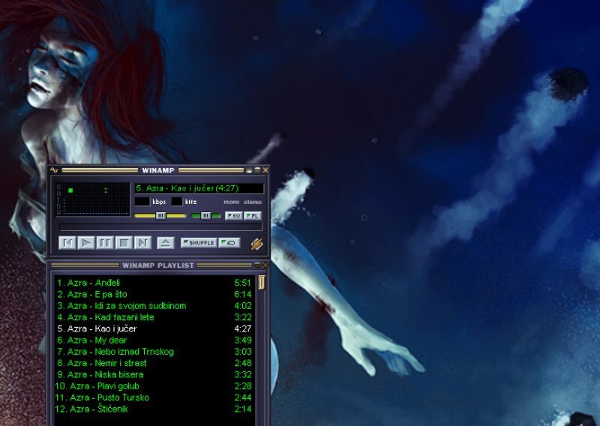Click the green balance slider handle

pos(205,216)
